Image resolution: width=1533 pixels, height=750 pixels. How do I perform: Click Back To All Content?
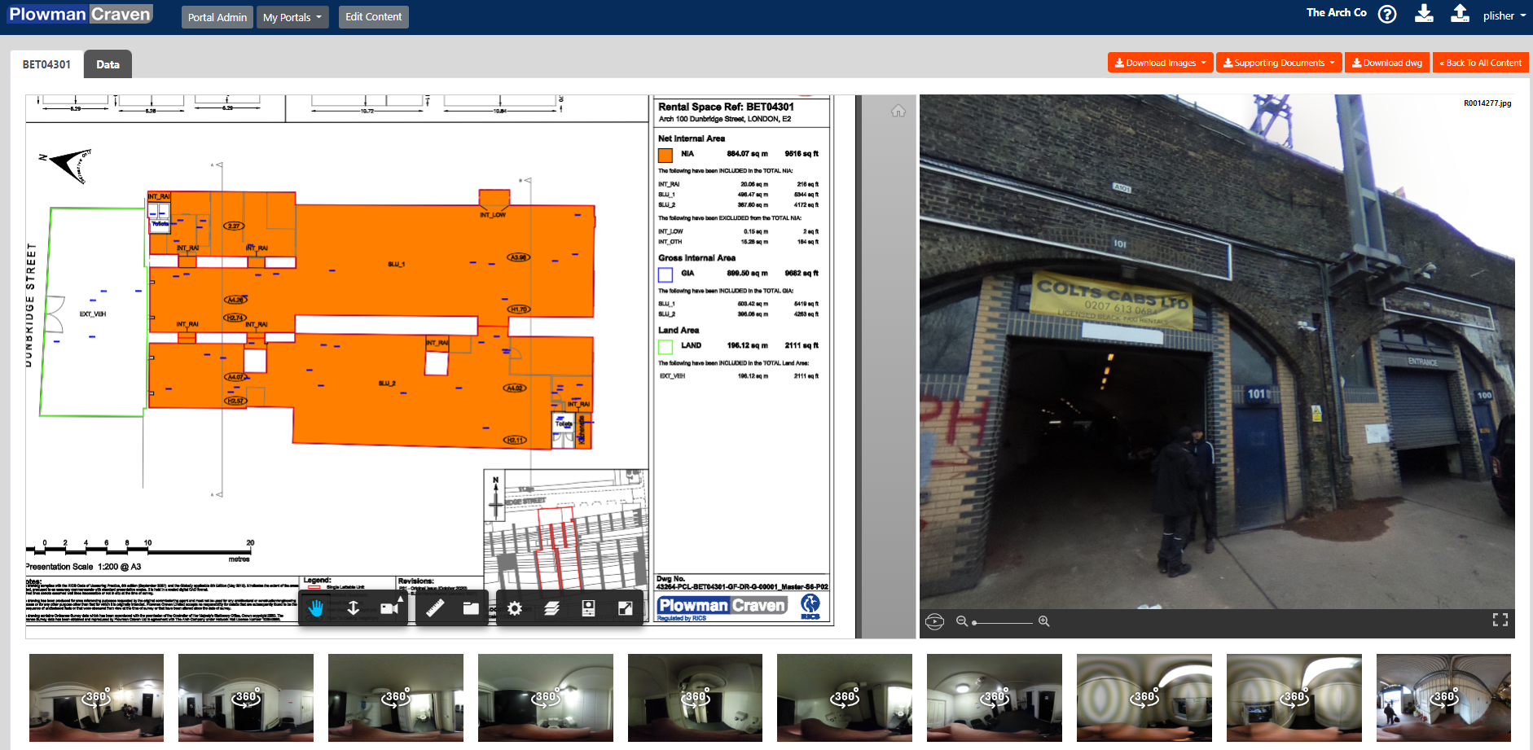click(x=1480, y=63)
